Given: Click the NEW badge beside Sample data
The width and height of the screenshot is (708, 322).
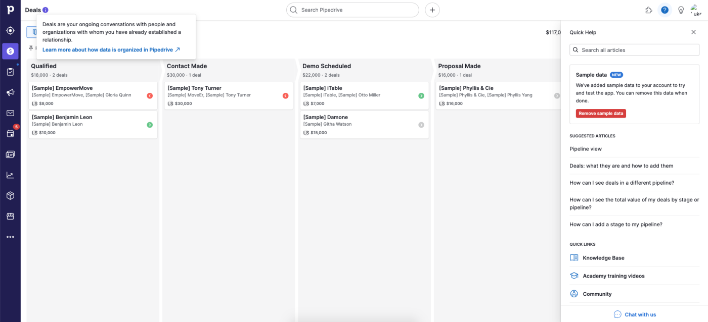Looking at the screenshot, I should pyautogui.click(x=616, y=75).
